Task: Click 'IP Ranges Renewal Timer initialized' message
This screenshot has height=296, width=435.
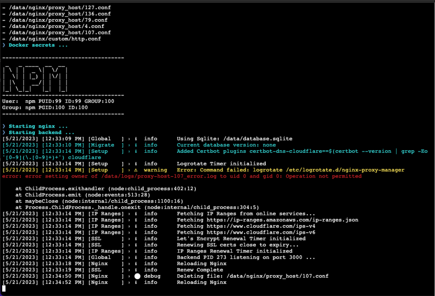Action: [x=234, y=251]
